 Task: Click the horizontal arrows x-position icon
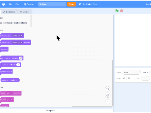pyautogui.click(x=144, y=72)
